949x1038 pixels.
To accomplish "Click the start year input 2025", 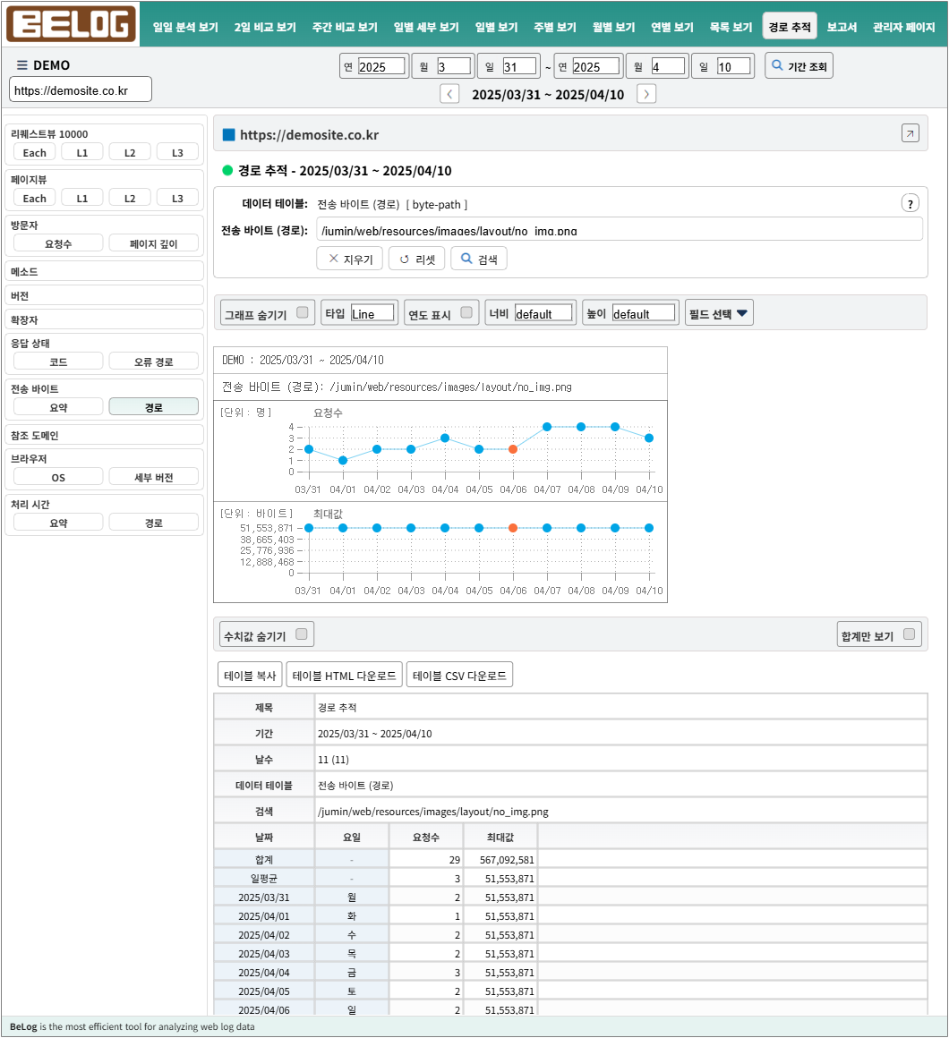I will coord(381,66).
